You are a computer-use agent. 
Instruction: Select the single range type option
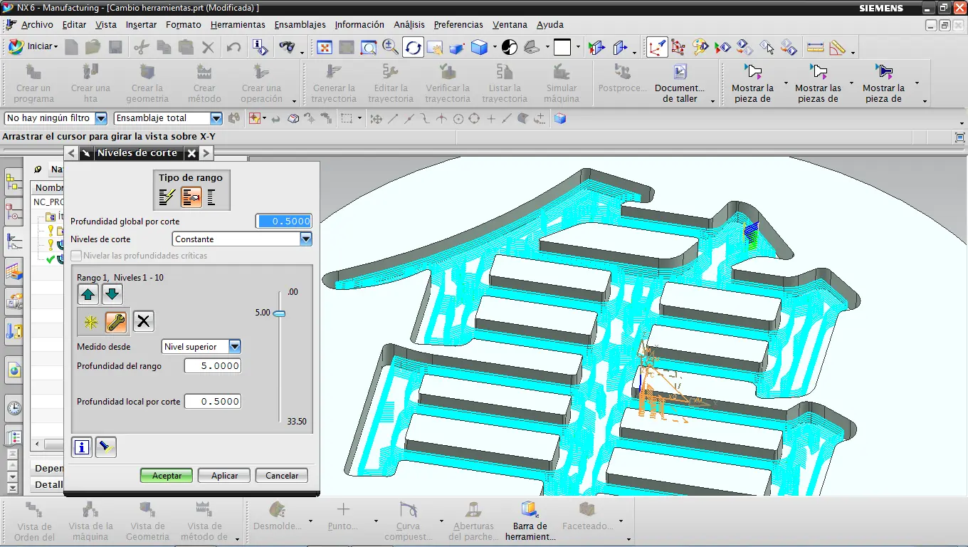[x=211, y=197]
